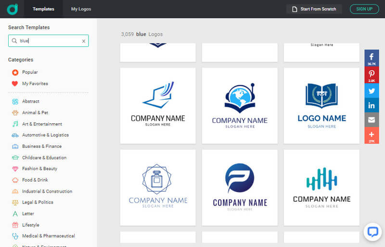Select the Popular category

pos(30,72)
